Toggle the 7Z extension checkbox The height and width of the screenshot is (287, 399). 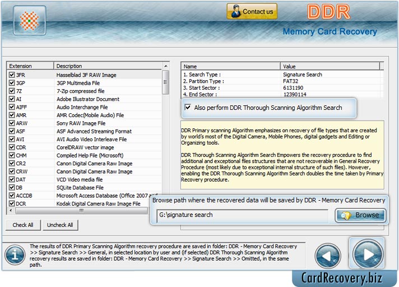tap(12, 91)
